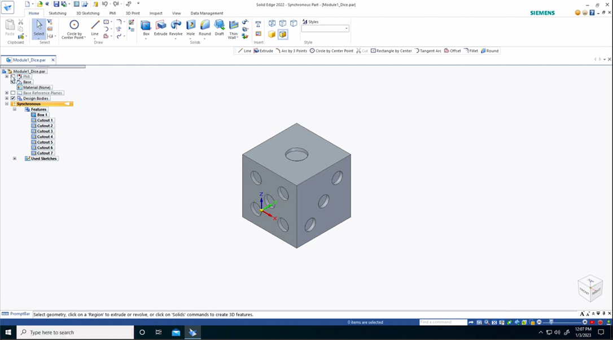Image resolution: width=613 pixels, height=340 pixels.
Task: Open the Sketching ribbon tab
Action: coord(58,14)
